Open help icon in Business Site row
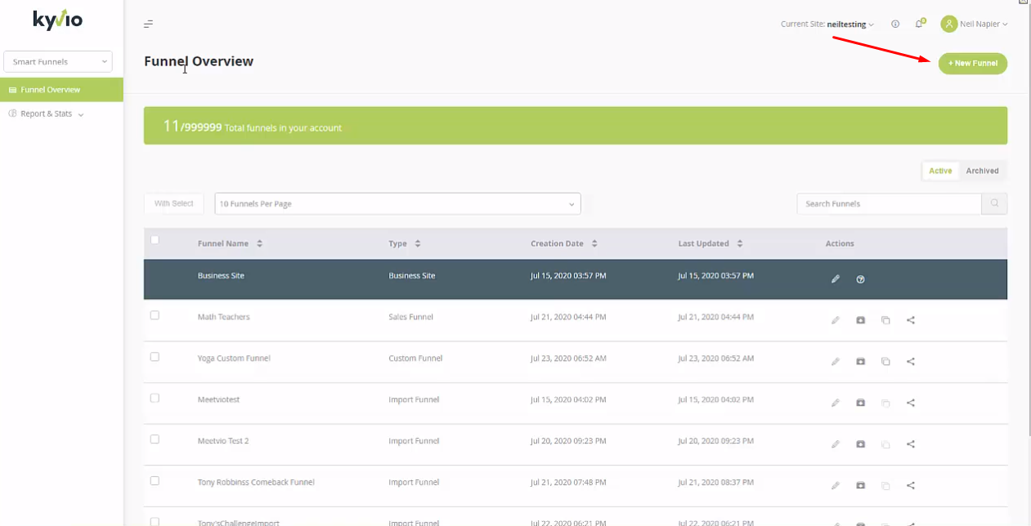 860,279
